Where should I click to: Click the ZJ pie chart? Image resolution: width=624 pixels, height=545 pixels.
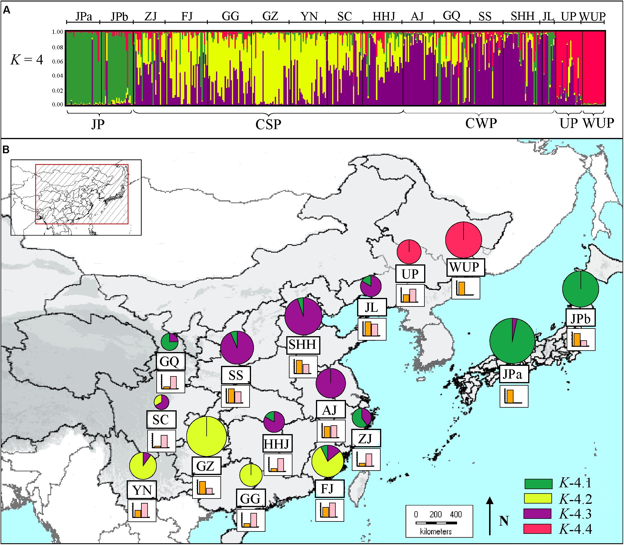[362, 418]
